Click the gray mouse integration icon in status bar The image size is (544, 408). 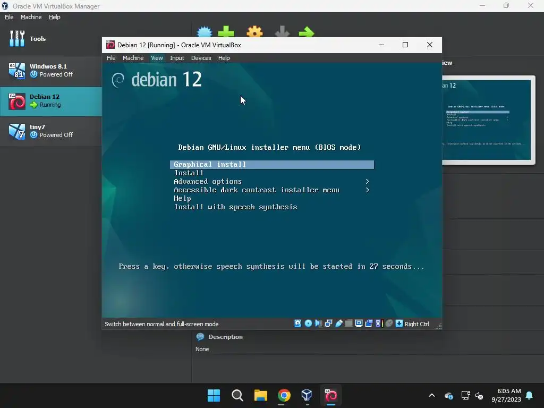[x=389, y=324]
